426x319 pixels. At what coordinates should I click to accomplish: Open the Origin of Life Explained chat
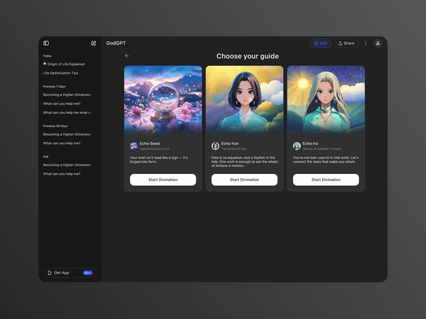66,64
